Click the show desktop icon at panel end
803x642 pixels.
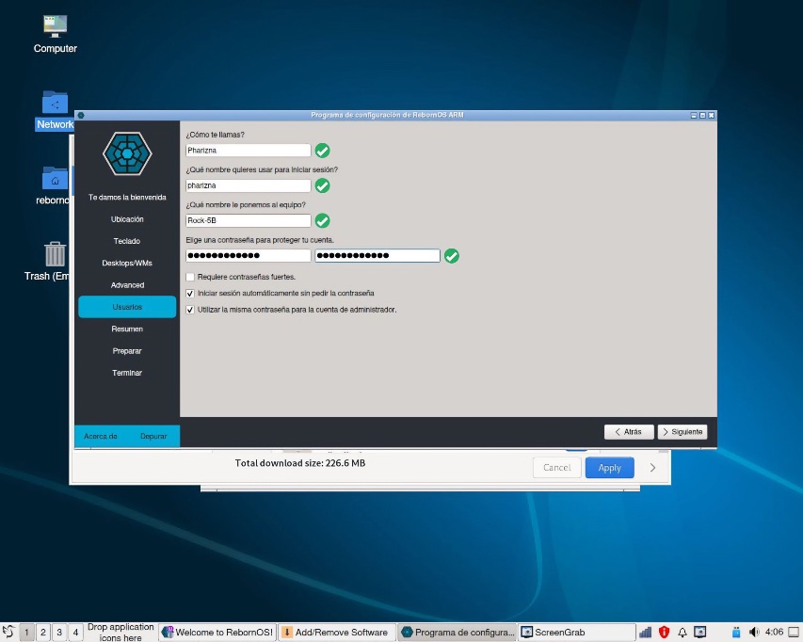[x=794, y=633]
